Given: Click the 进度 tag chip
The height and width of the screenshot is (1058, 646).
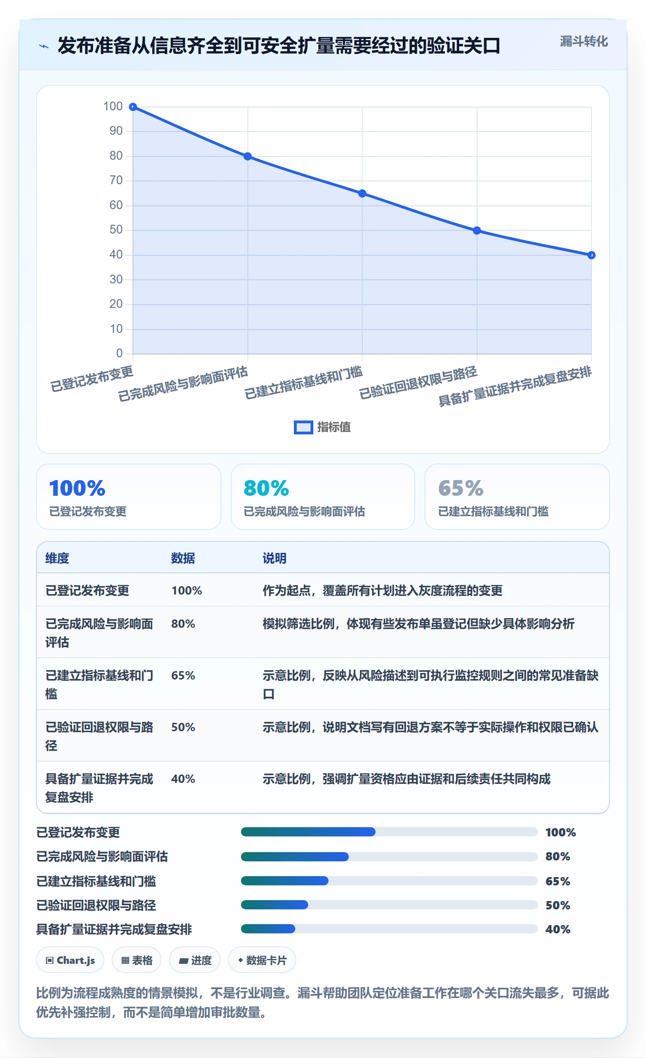Looking at the screenshot, I should click(195, 960).
